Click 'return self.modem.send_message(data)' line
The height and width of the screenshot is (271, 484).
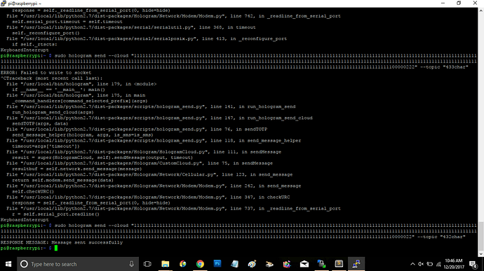pos(62,180)
